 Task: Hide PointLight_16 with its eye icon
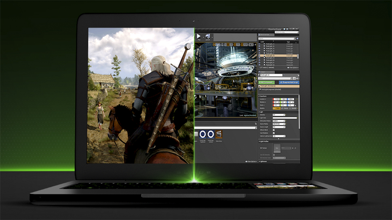click(259, 51)
